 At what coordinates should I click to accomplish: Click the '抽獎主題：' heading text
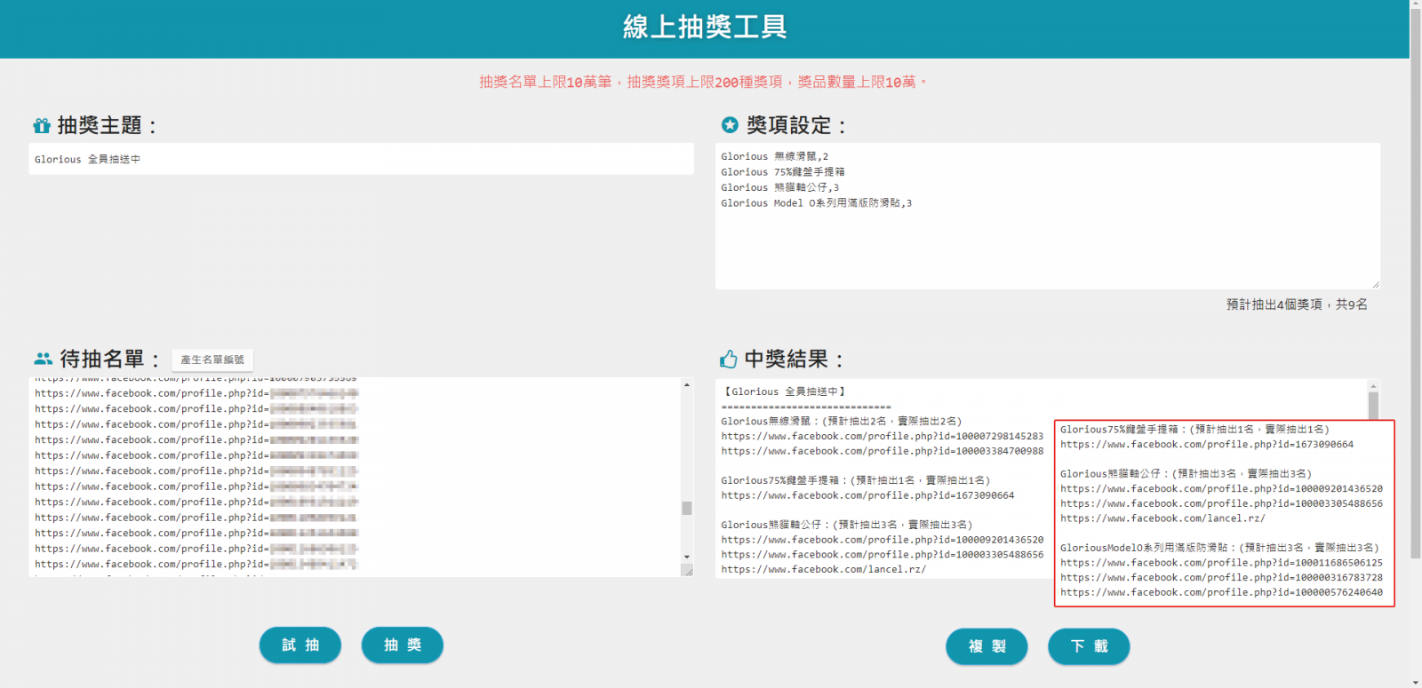pyautogui.click(x=108, y=126)
